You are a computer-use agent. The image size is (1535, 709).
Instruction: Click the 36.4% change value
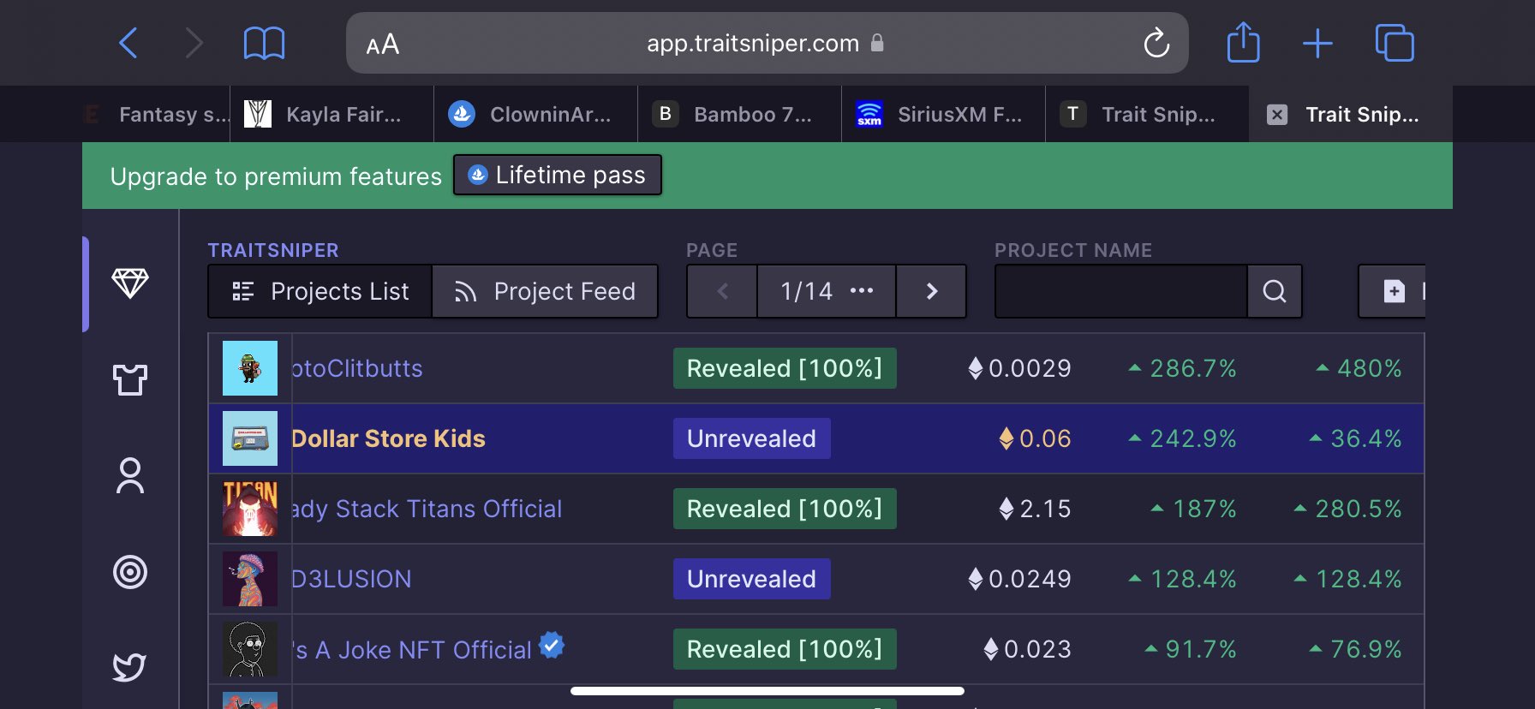(x=1366, y=438)
